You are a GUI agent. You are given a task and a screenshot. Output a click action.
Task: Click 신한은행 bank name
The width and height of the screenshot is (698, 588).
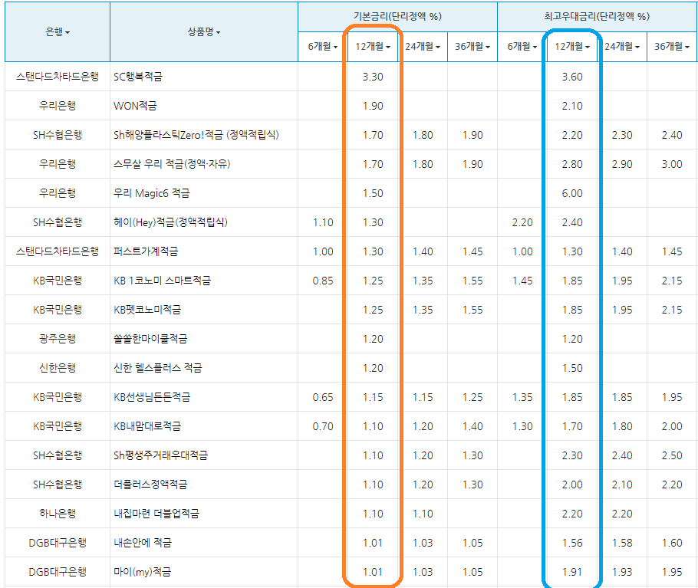(x=58, y=368)
